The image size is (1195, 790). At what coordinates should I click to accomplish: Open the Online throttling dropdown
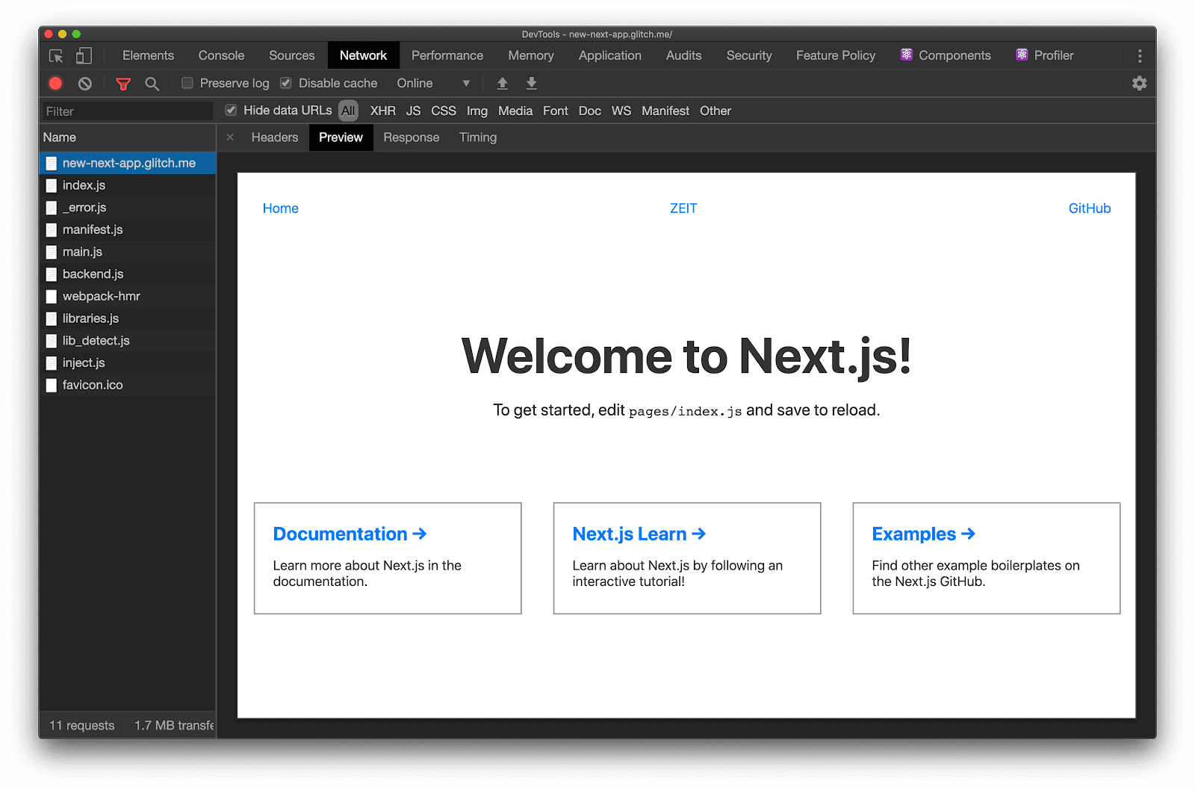coord(429,83)
